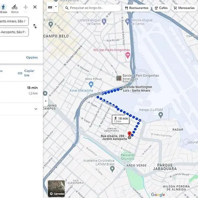
Task: Open Bandeira Park Congonhas photo marker
Action: point(119,78)
